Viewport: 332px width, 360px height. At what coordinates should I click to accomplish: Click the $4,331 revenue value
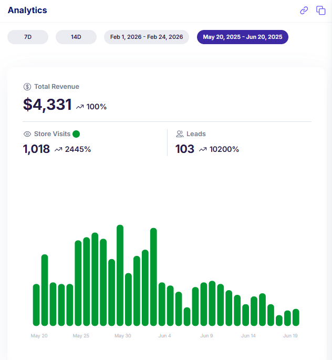(x=47, y=105)
